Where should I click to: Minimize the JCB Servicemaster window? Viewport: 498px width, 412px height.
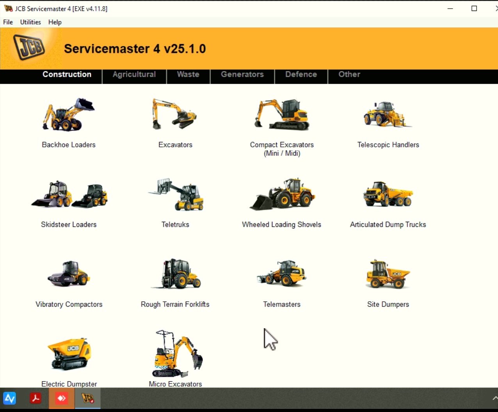pyautogui.click(x=450, y=9)
